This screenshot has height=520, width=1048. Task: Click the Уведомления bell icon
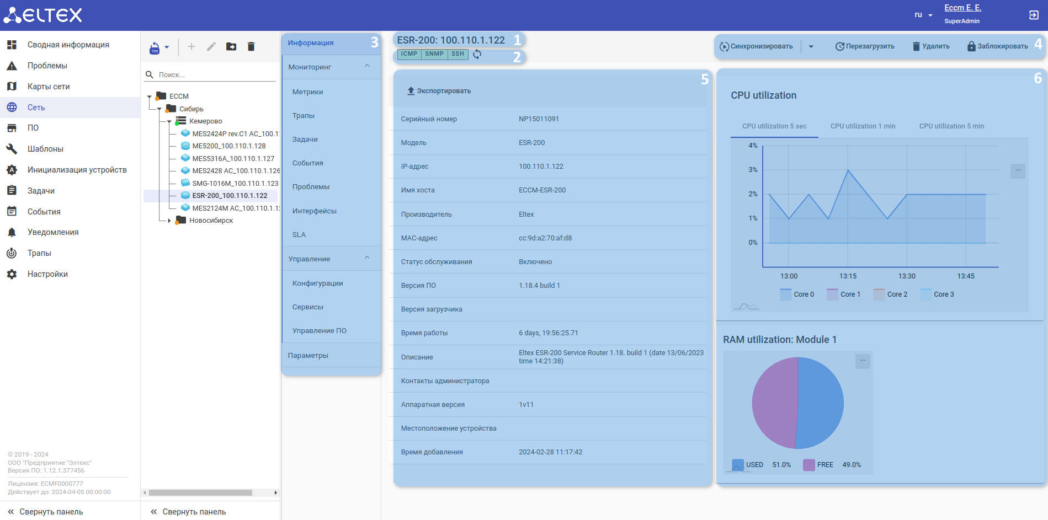click(x=12, y=232)
